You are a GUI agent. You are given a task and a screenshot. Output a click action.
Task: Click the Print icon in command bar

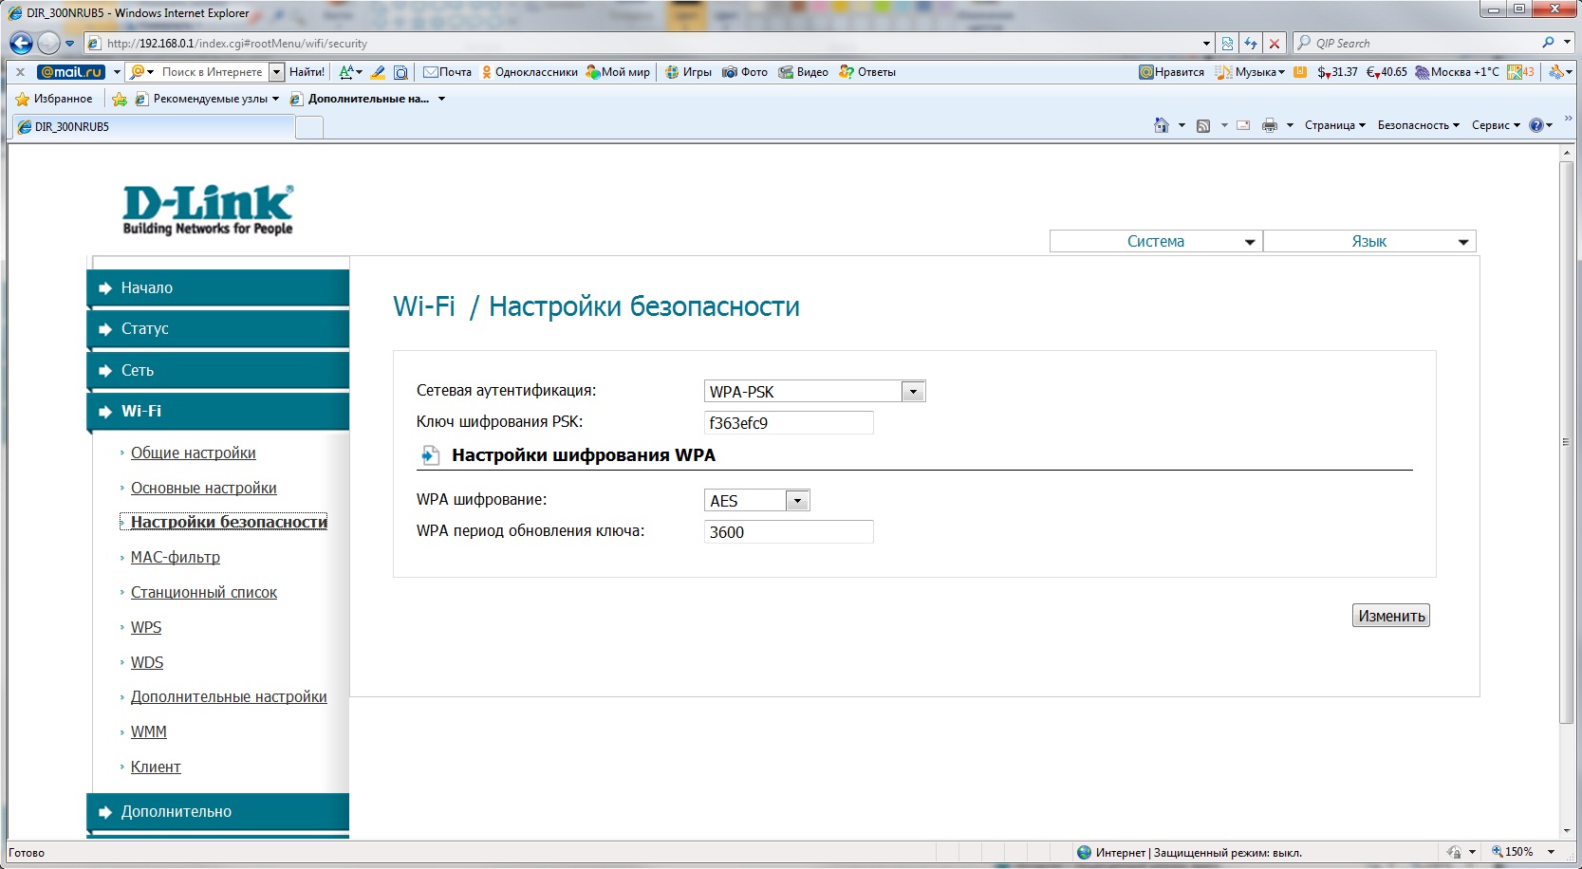click(x=1269, y=125)
